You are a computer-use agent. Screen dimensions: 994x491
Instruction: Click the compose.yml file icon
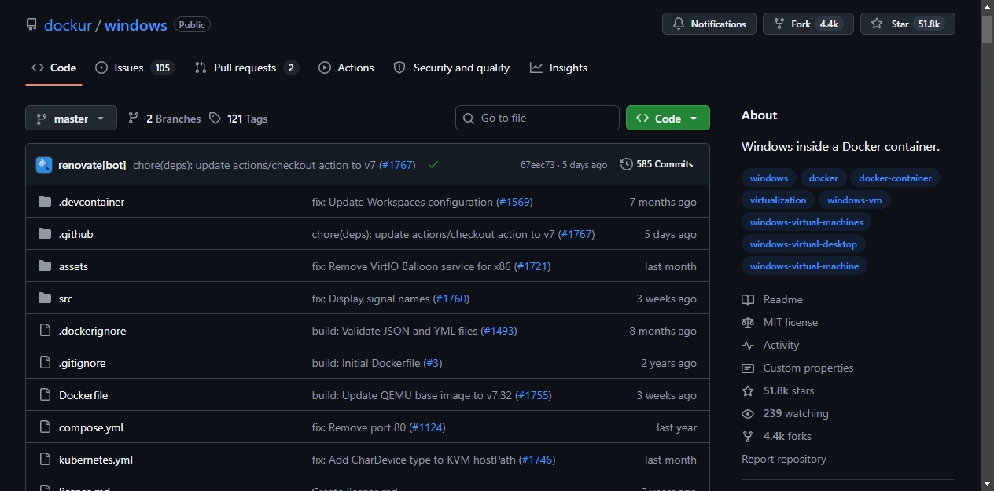point(45,427)
